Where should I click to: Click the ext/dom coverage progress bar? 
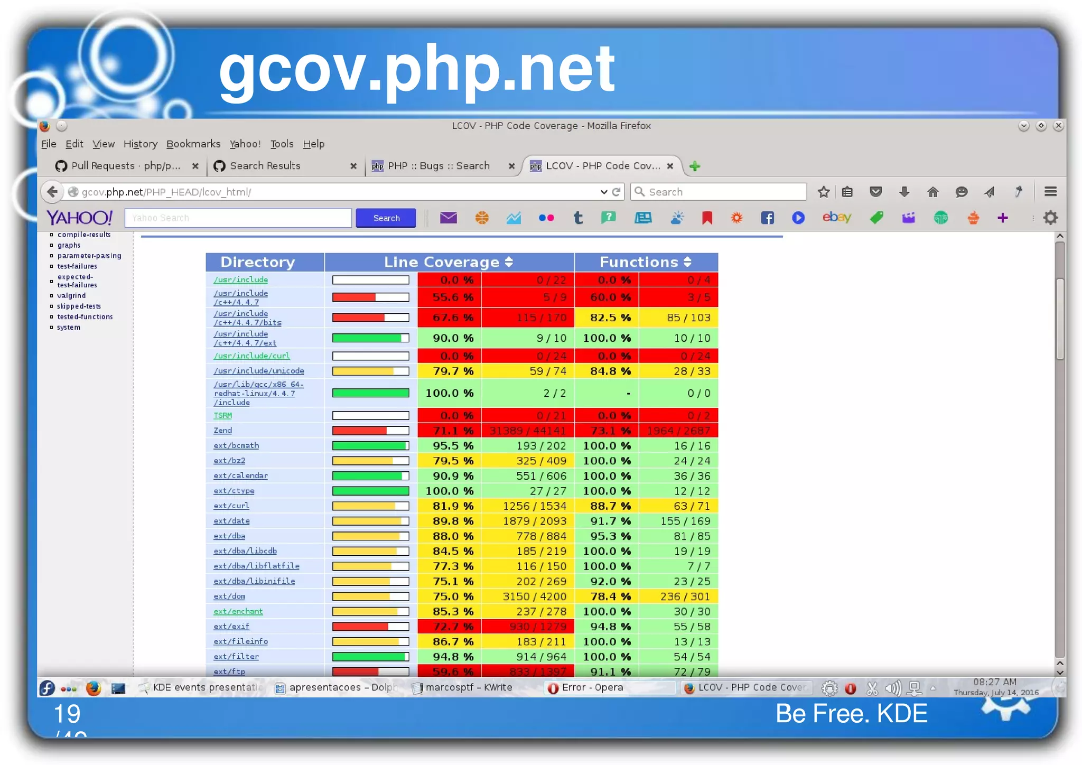click(370, 596)
